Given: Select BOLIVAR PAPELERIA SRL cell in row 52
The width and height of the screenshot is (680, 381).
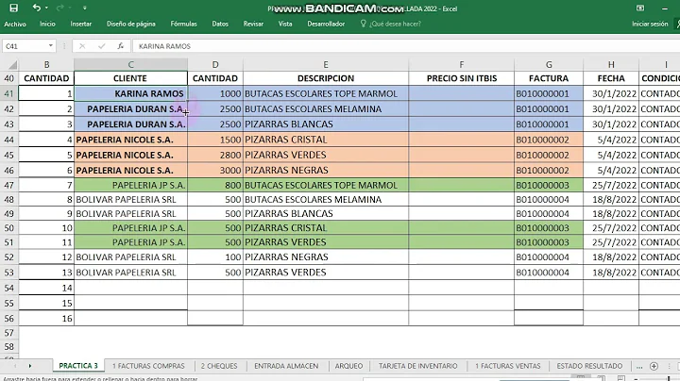Looking at the screenshot, I should pos(130,257).
